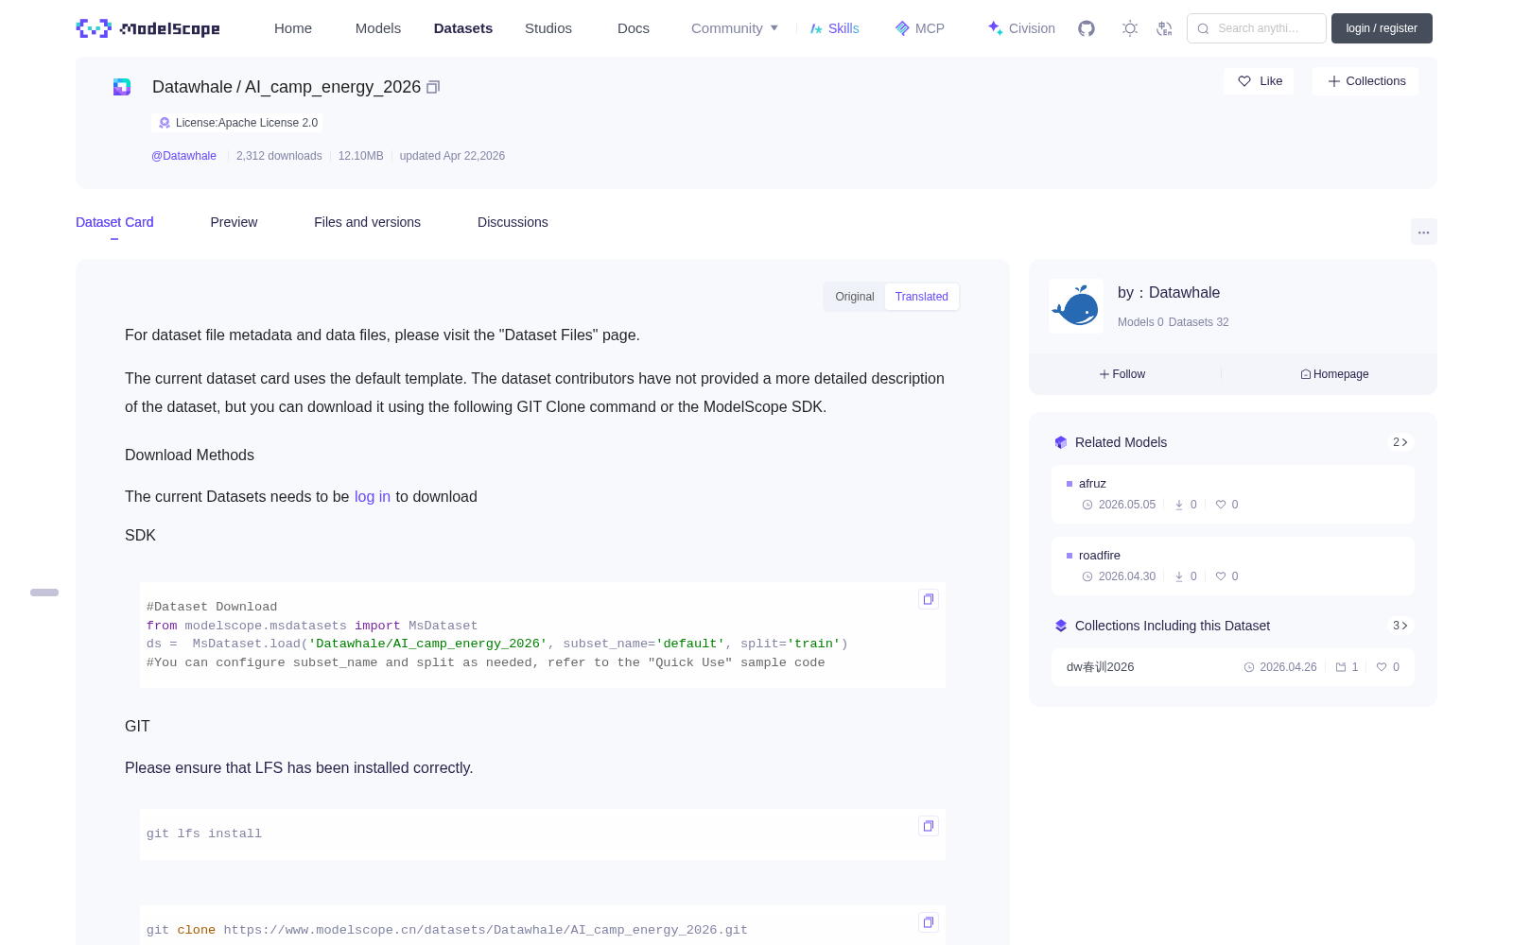The height and width of the screenshot is (945, 1513).
Task: Click the left edge drawer handle
Action: pos(44,593)
